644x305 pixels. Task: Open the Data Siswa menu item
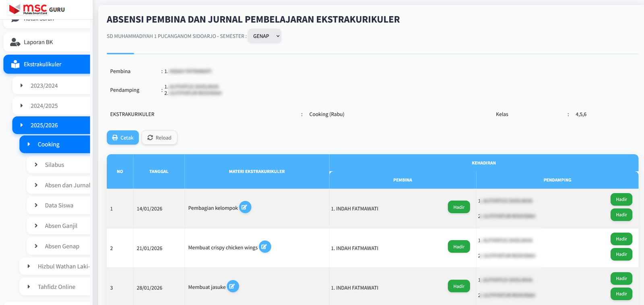(58, 205)
